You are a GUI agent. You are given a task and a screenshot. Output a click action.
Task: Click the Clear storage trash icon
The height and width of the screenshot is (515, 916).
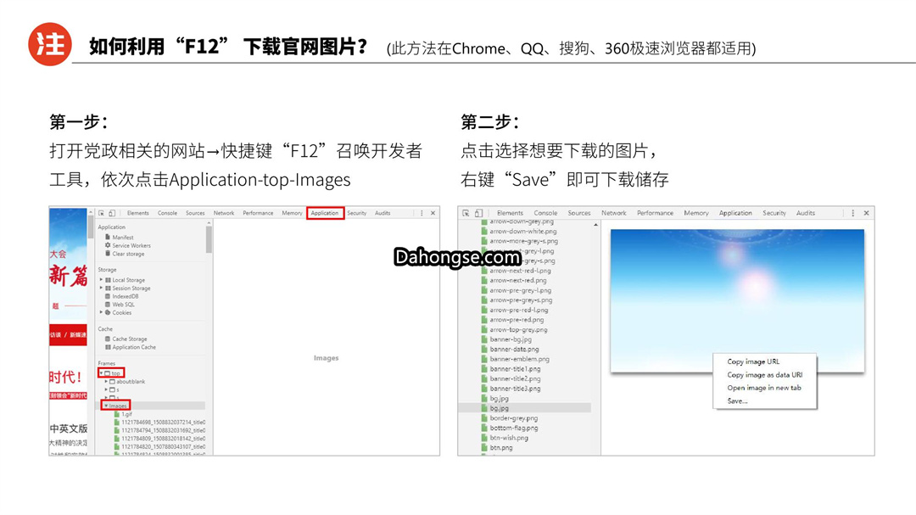(x=108, y=254)
